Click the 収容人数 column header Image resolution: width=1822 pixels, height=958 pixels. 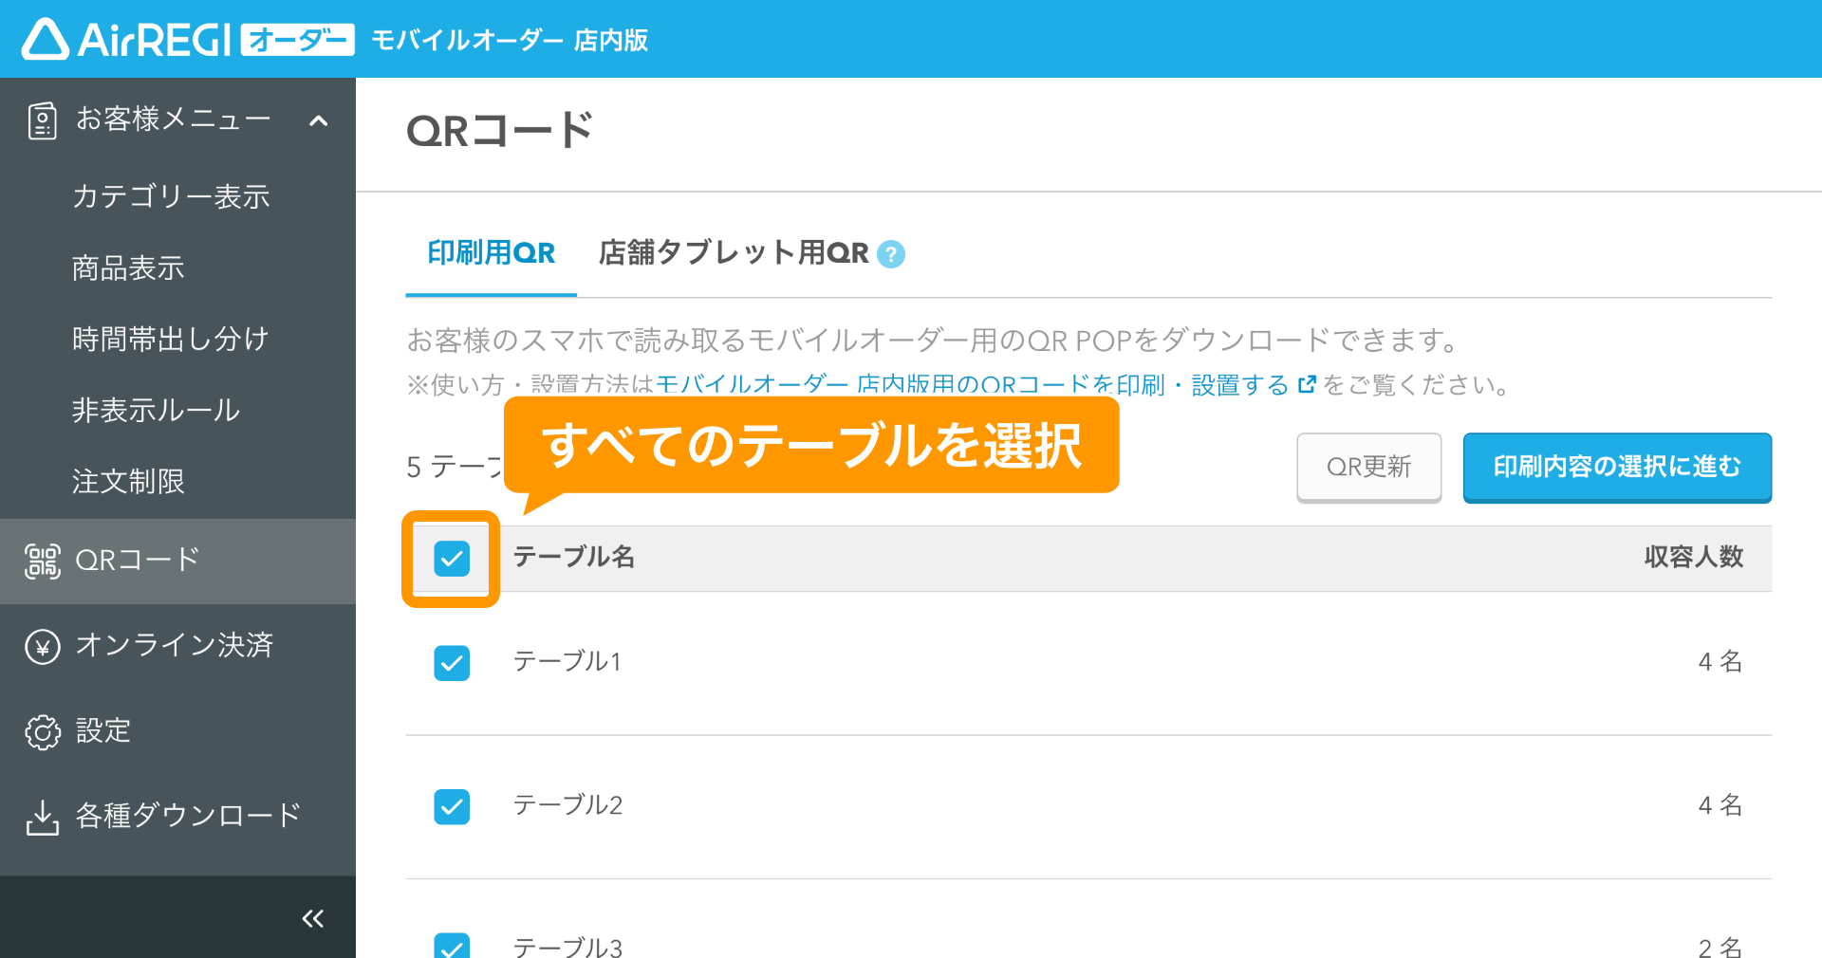[1694, 557]
